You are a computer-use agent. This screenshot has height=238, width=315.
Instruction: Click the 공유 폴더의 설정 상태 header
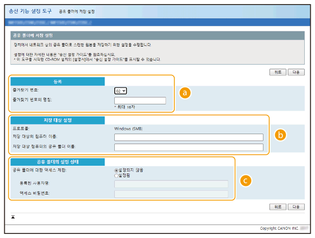click(58, 162)
